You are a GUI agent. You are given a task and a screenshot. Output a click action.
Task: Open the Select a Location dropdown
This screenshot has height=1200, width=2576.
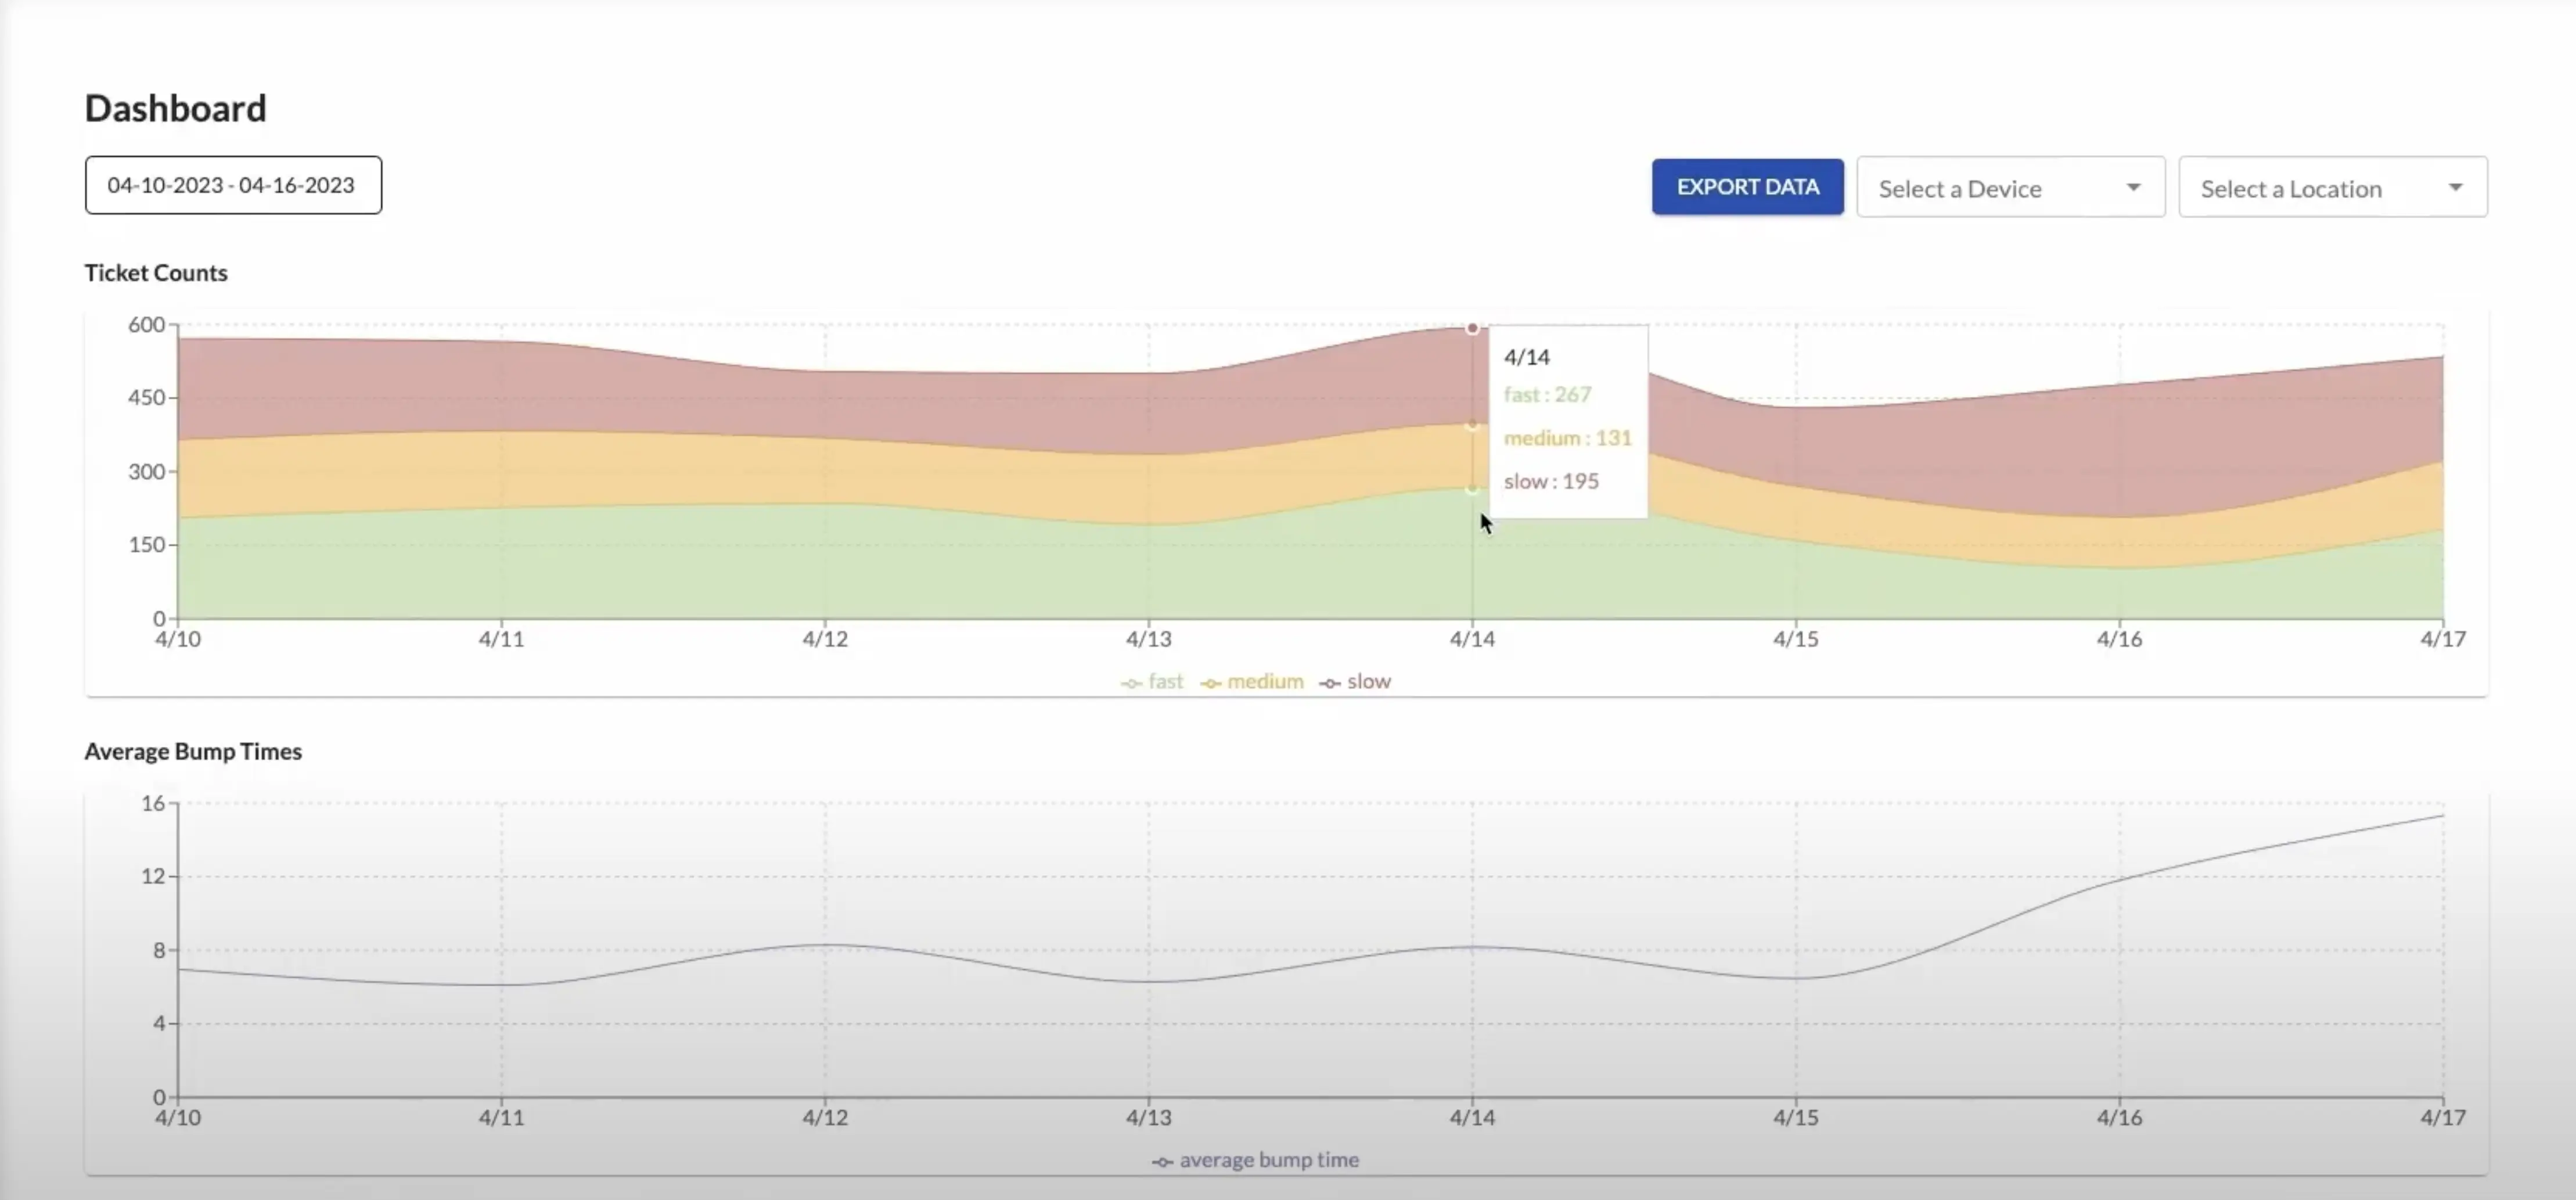coord(2310,188)
